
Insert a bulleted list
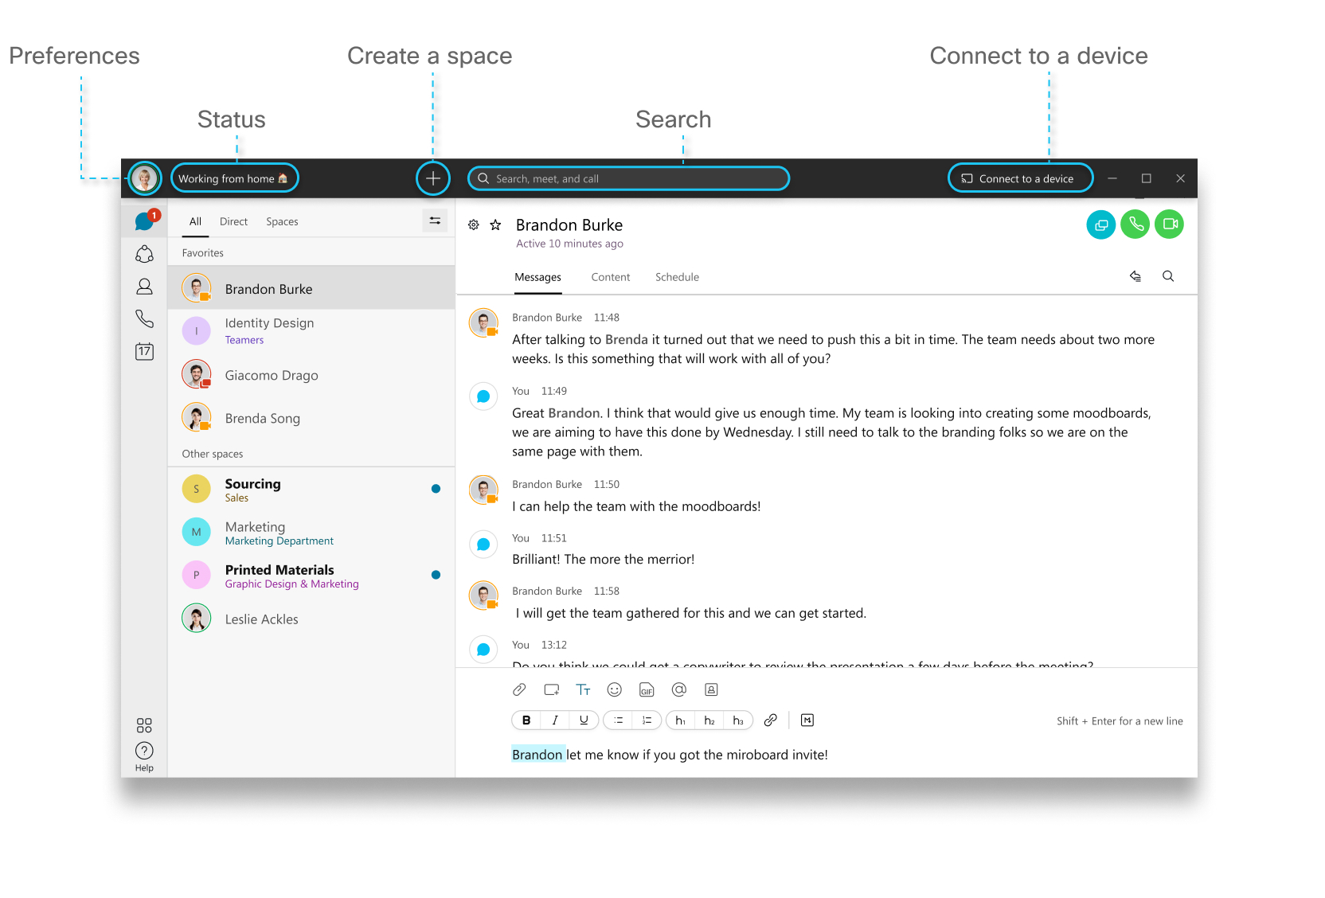coord(619,720)
